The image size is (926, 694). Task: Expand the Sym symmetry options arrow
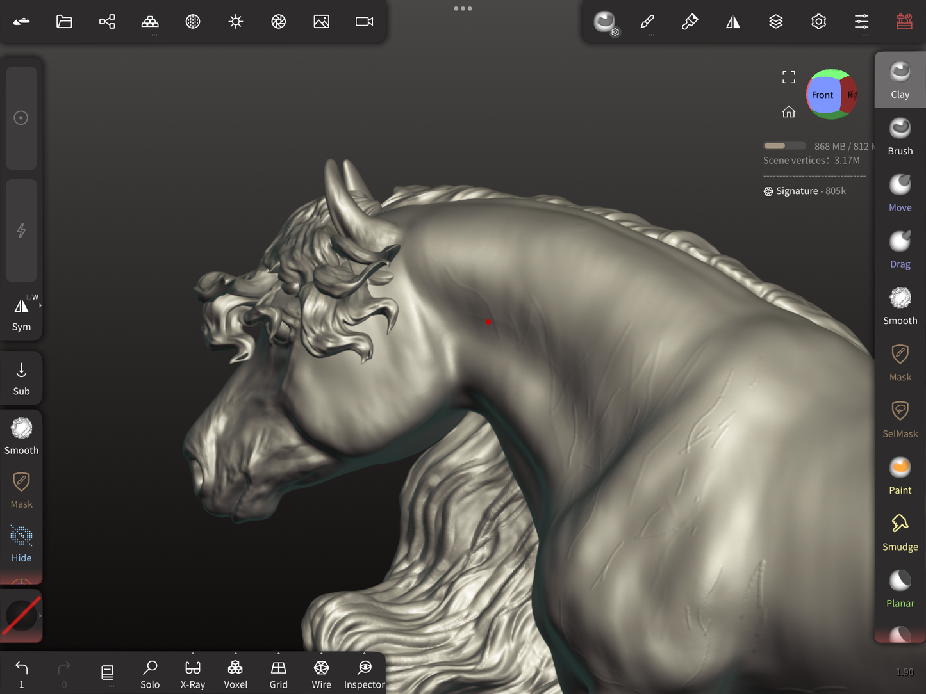pyautogui.click(x=40, y=306)
